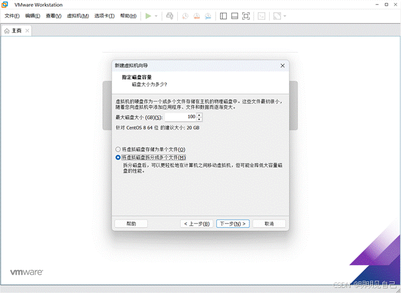This screenshot has height=293, width=401.
Task: Open the 虚拟机(M) menu
Action: click(78, 16)
